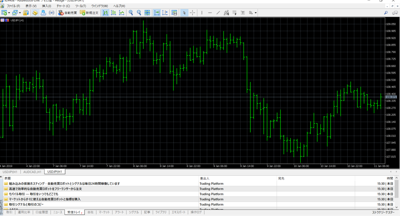The image size is (400, 216).
Task: Select the 口座履歴 toolbox tab
Action: click(41, 212)
